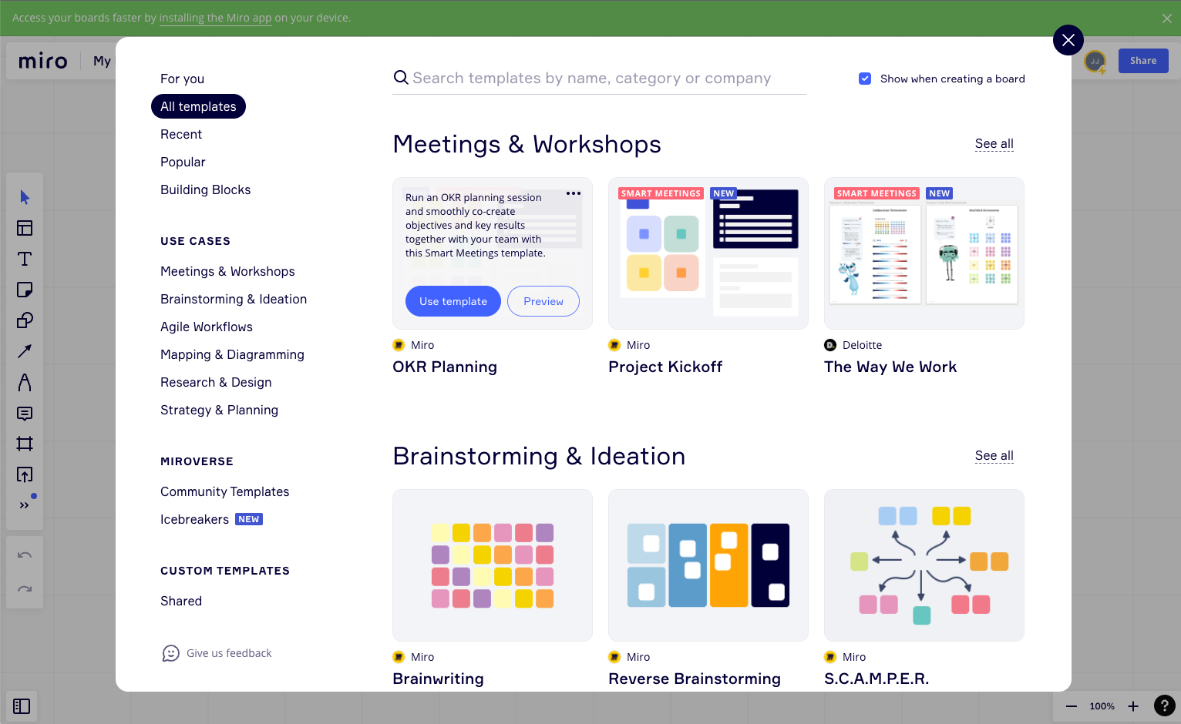Select the Frames tool
Screen dimensions: 1181x724
[x=25, y=444]
